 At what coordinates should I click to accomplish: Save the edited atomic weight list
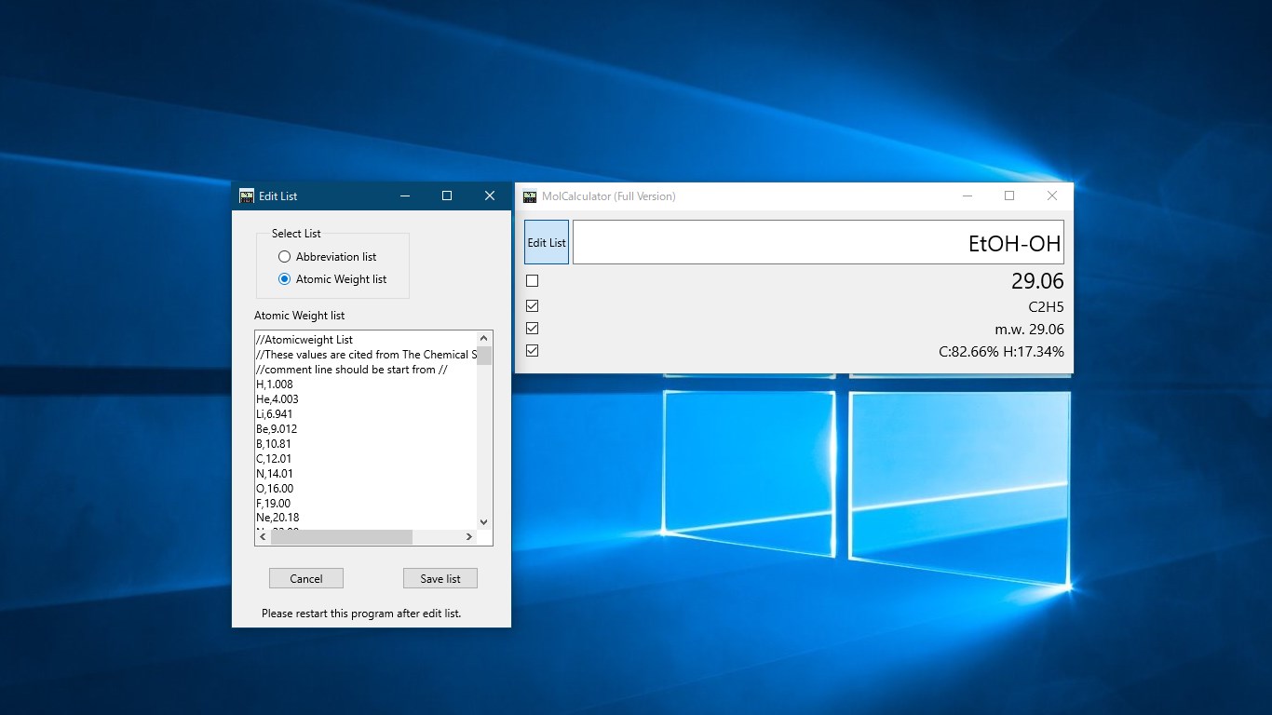pos(440,578)
